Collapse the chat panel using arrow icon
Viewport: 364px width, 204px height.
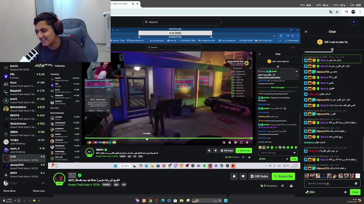click(306, 32)
